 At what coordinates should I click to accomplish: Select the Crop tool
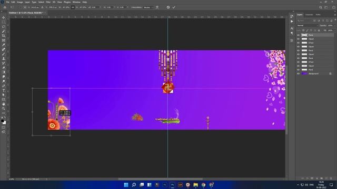4,36
